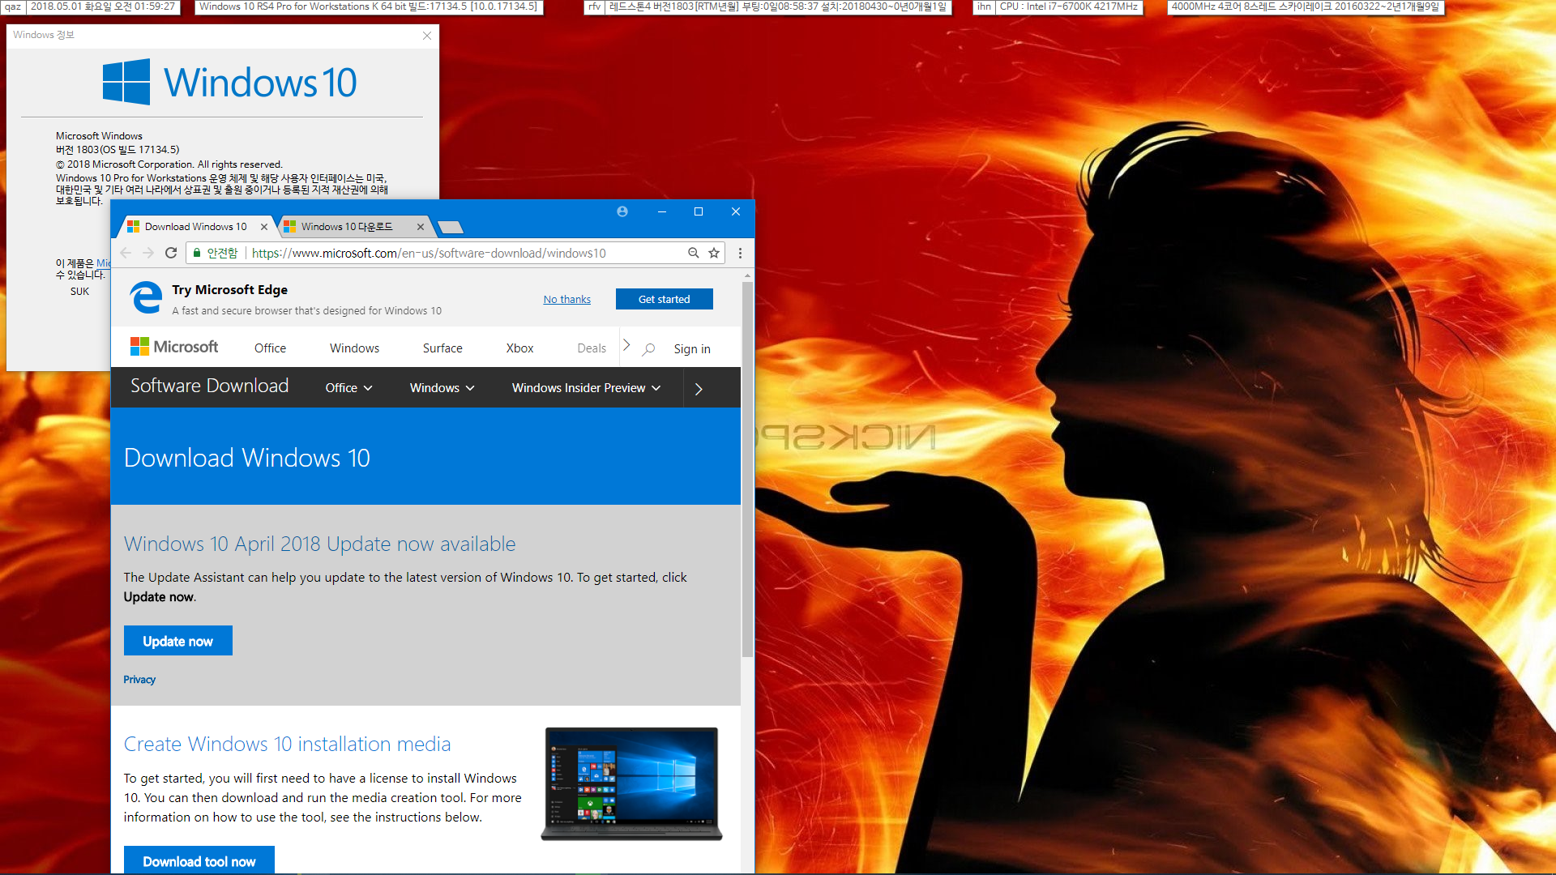Click the ihn label on top bar
The height and width of the screenshot is (875, 1556).
click(983, 6)
